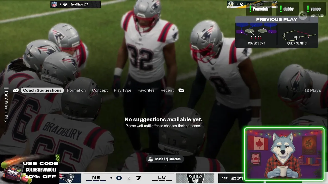The width and height of the screenshot is (328, 184).
Task: Click the dubby name label
Action: click(289, 9)
